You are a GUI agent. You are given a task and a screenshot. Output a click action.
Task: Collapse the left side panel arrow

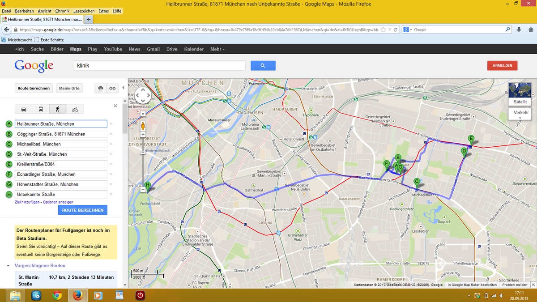tap(124, 88)
